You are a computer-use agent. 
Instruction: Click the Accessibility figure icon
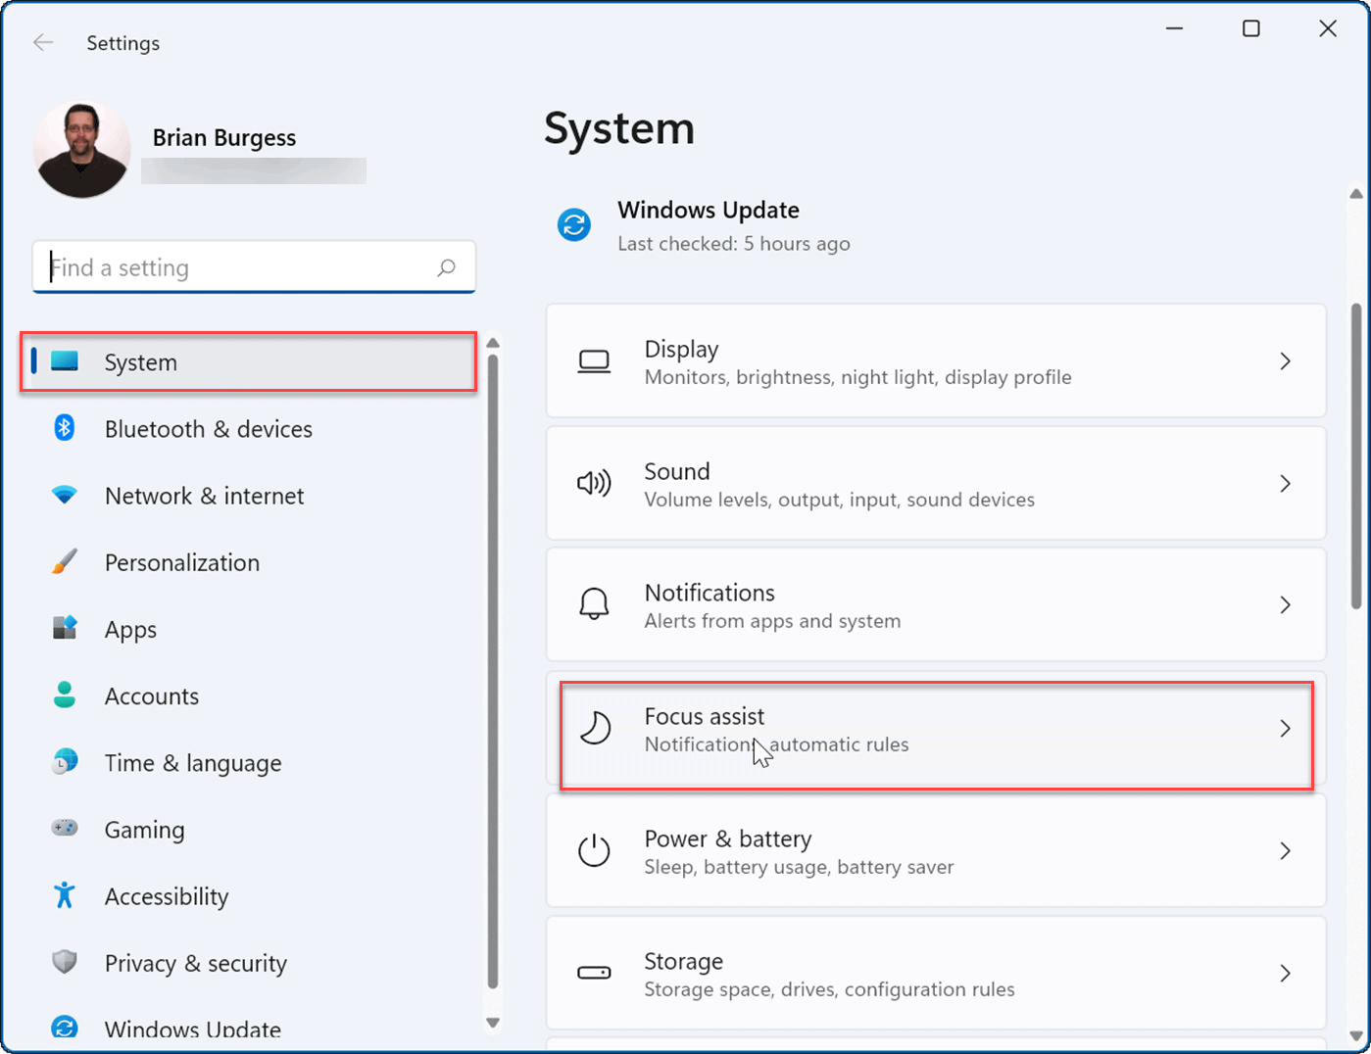[x=64, y=894]
